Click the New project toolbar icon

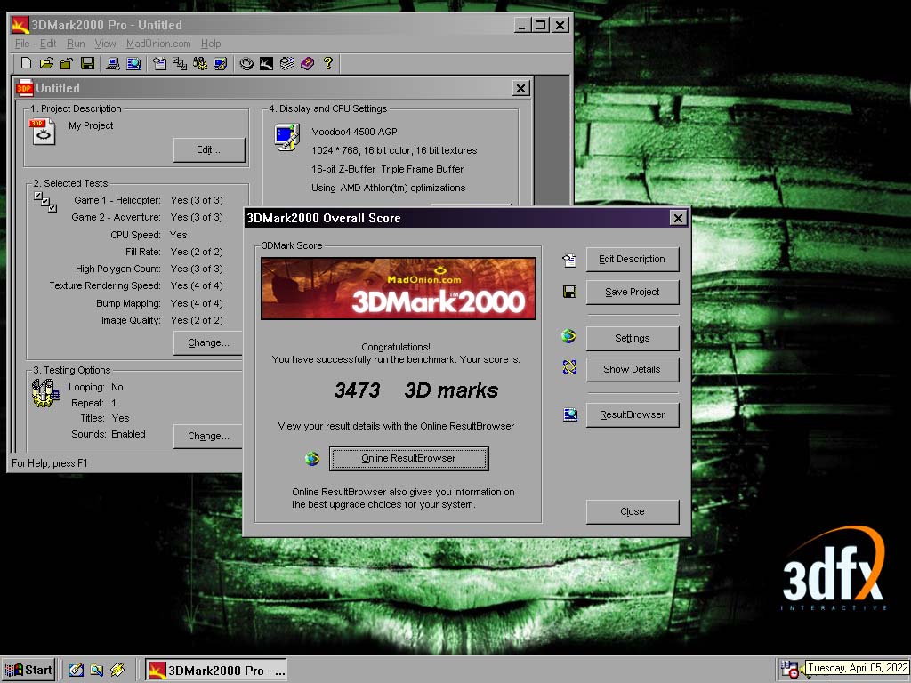pyautogui.click(x=26, y=63)
